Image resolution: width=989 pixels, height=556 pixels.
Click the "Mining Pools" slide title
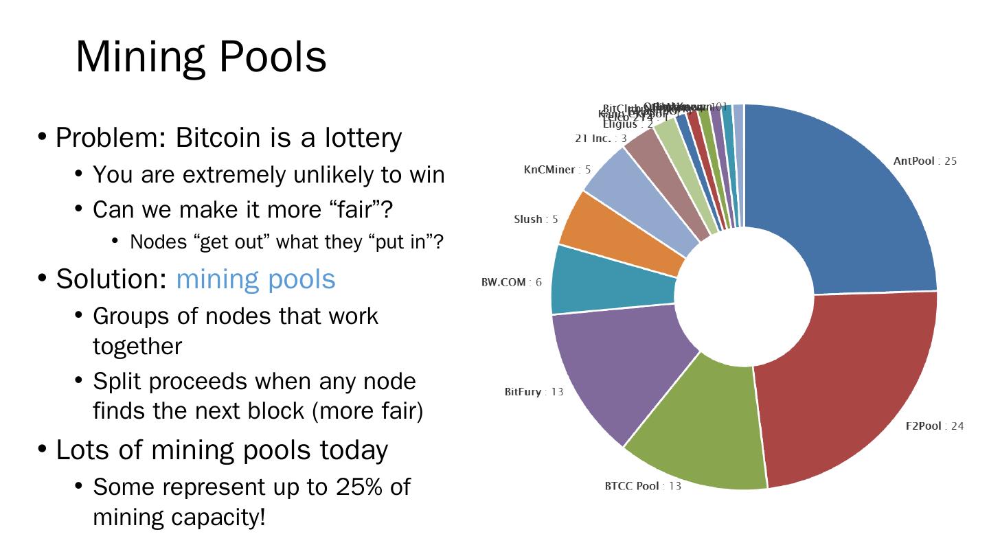(x=201, y=56)
